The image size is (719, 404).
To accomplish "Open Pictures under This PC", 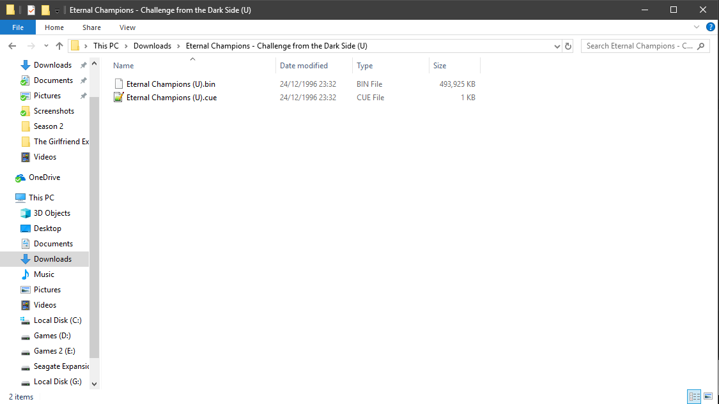I will [x=47, y=290].
